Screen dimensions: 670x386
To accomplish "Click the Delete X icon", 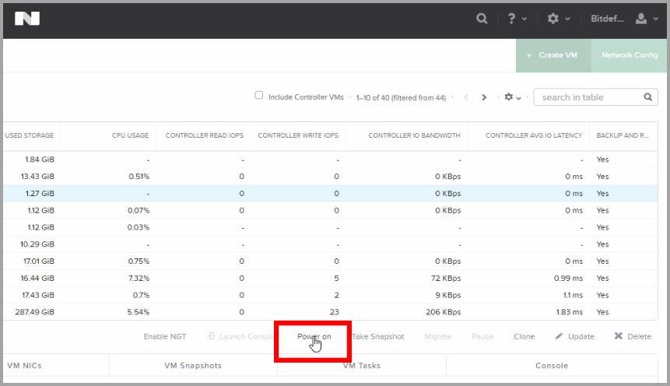I will pos(619,337).
